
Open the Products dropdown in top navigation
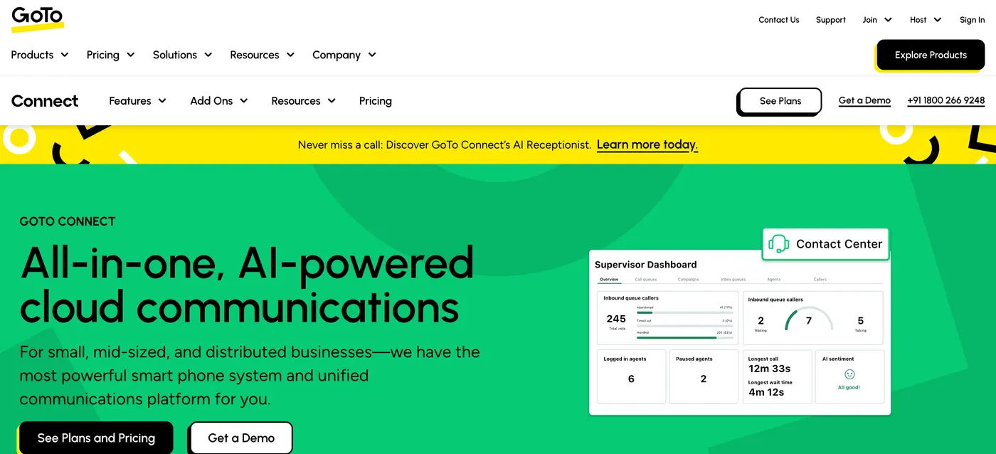click(40, 55)
